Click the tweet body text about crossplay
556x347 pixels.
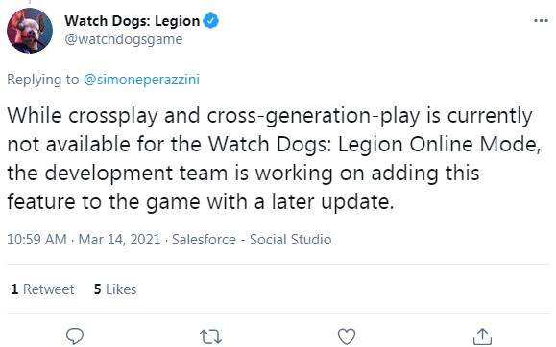click(x=273, y=158)
